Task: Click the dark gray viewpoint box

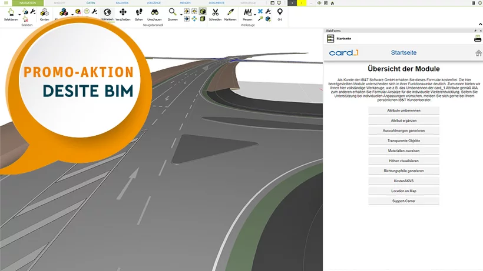Action: (x=292, y=3)
